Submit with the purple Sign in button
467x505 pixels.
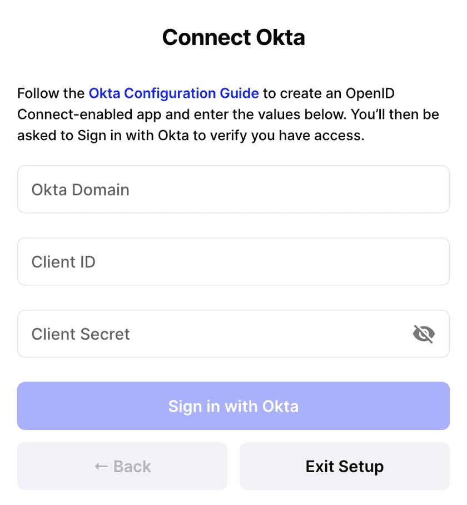233,406
